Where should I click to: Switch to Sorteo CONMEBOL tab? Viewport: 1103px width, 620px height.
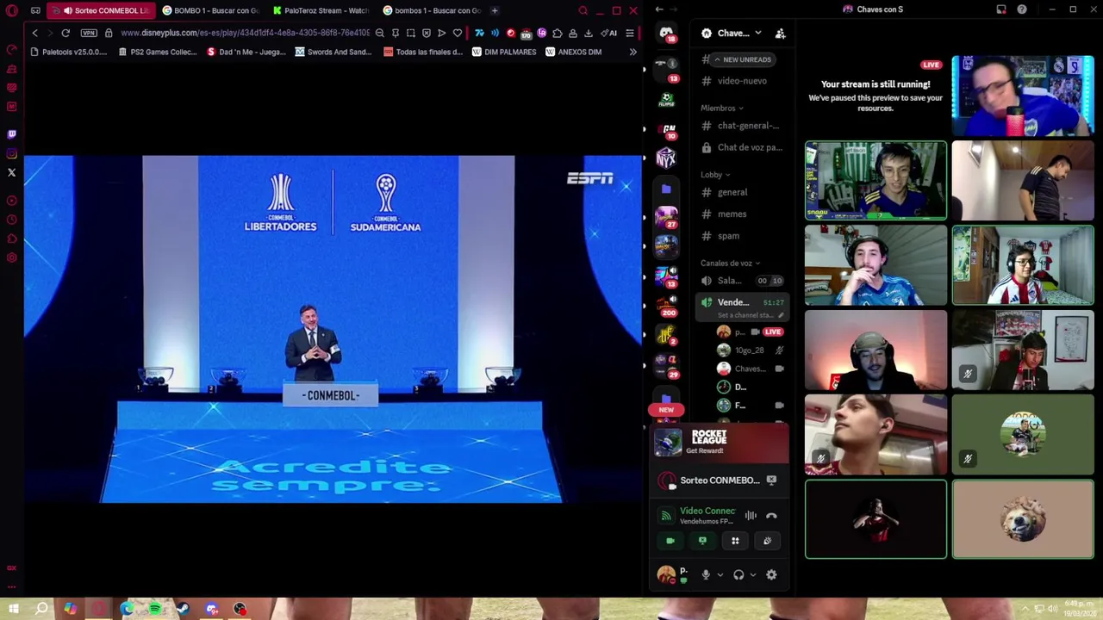point(101,10)
